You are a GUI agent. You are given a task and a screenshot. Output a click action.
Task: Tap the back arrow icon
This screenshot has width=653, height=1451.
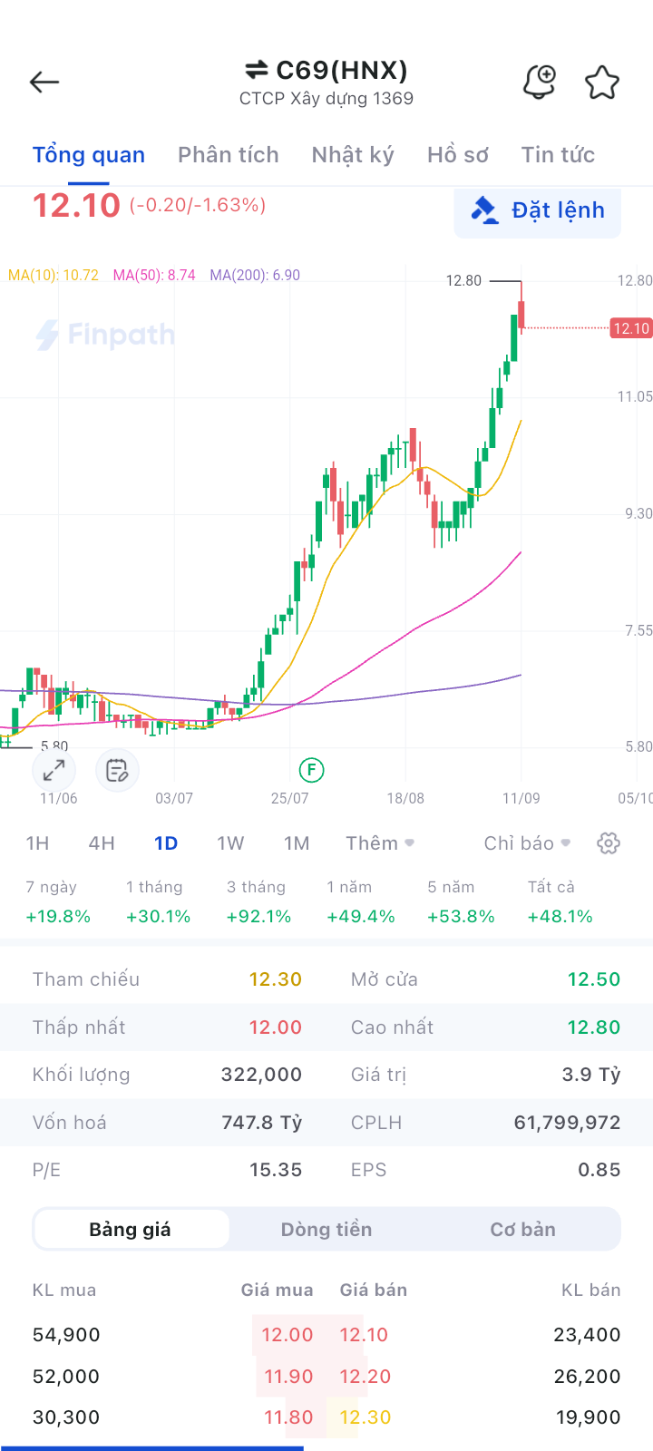pos(44,83)
